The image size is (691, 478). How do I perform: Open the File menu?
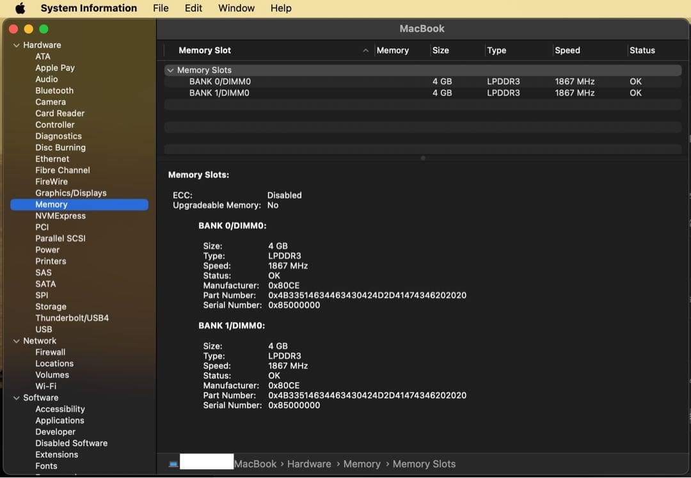coord(161,8)
